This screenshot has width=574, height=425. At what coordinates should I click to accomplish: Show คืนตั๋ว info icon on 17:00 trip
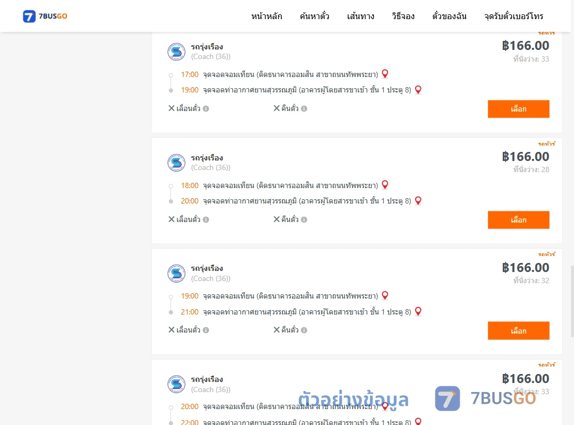[x=304, y=109]
